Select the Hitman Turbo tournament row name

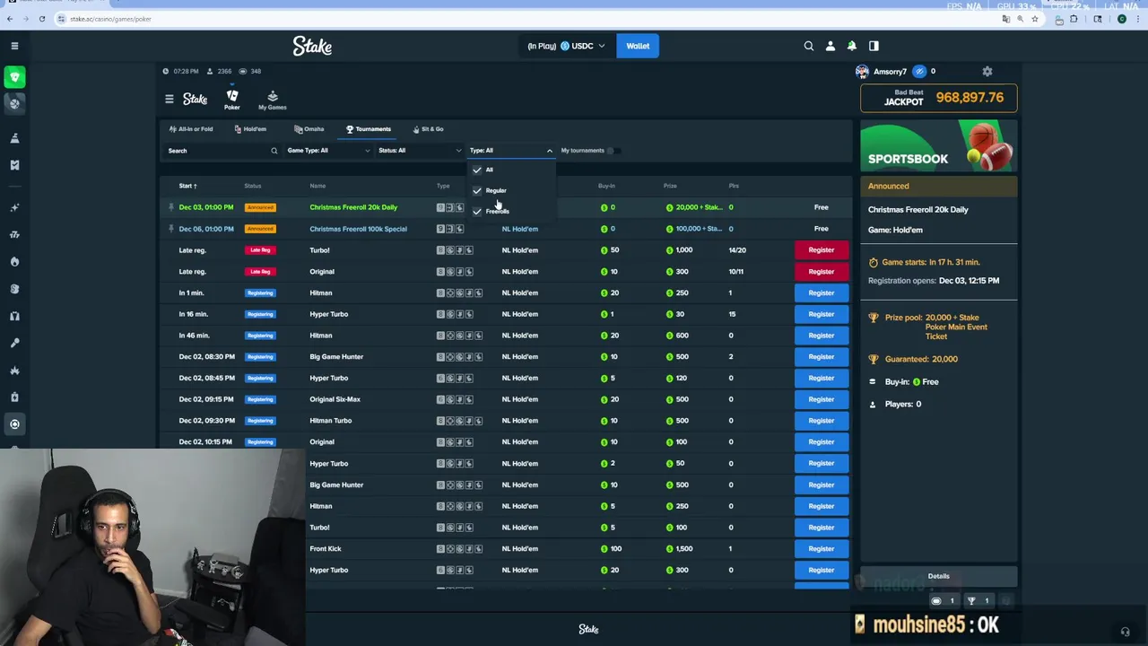[x=331, y=421]
